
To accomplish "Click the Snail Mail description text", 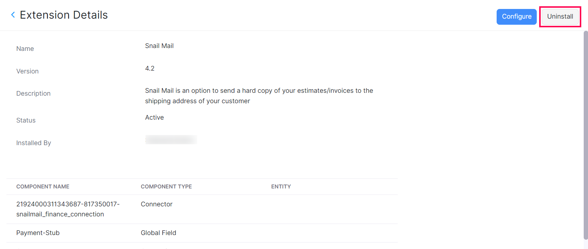I will coord(259,96).
